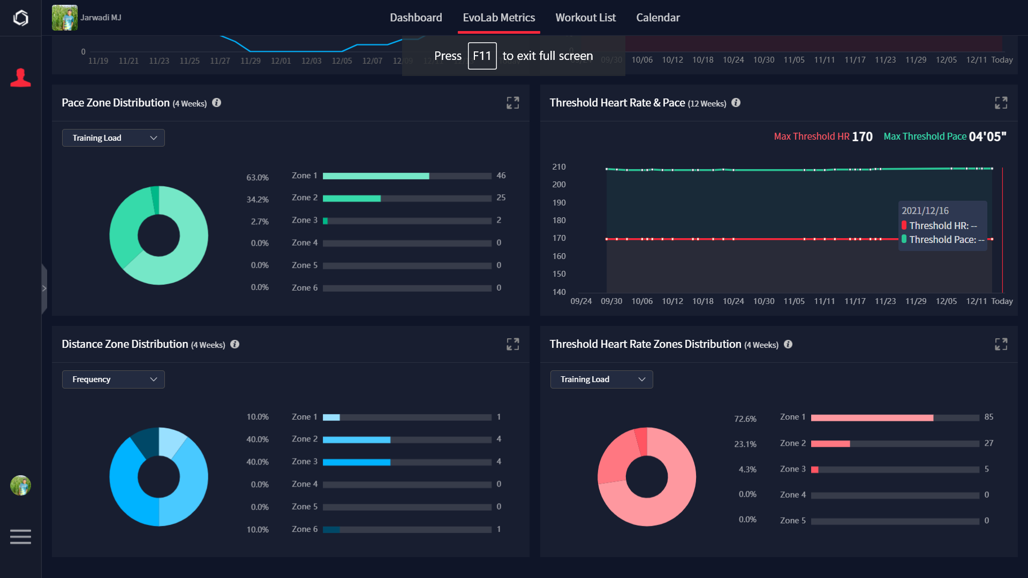Viewport: 1028px width, 578px height.
Task: Click the round avatar in lower sidebar
Action: (20, 485)
